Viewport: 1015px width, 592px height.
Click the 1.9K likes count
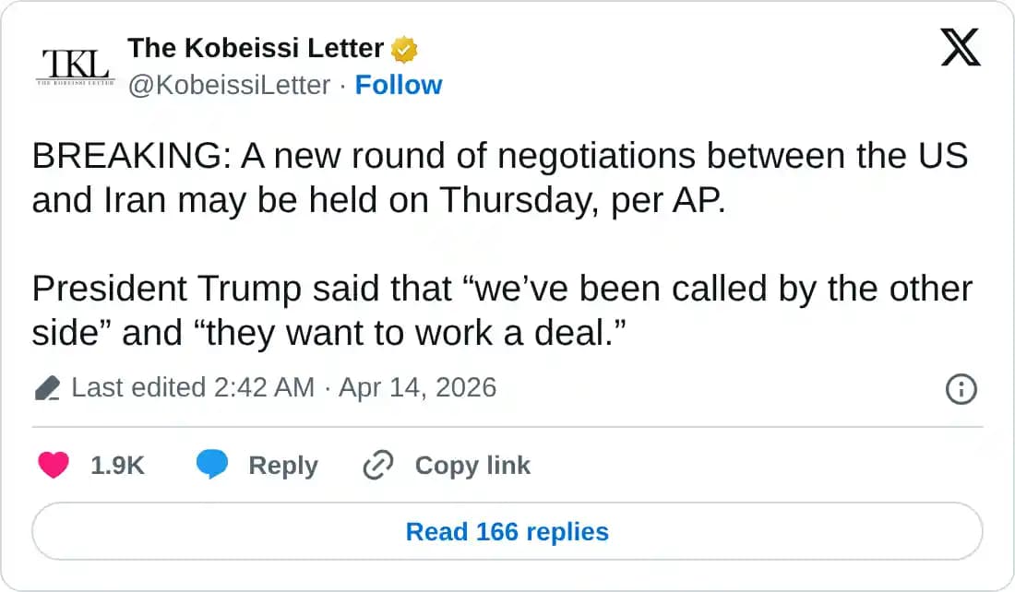(117, 466)
